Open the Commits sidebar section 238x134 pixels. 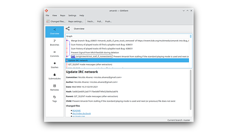pos(54,54)
